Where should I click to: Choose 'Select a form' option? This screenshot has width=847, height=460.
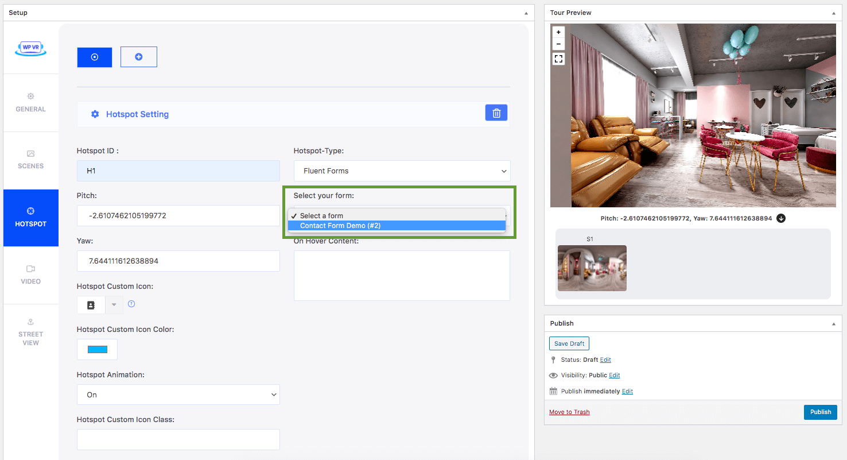[x=397, y=216]
